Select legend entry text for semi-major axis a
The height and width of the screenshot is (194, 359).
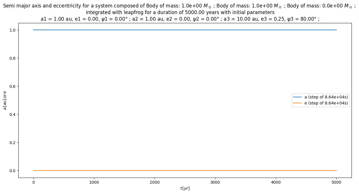tap(326, 97)
